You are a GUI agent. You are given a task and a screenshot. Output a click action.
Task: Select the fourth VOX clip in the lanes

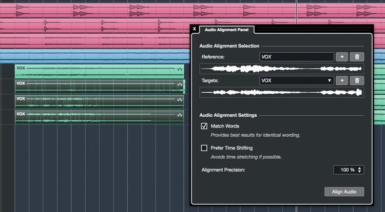pyautogui.click(x=100, y=117)
